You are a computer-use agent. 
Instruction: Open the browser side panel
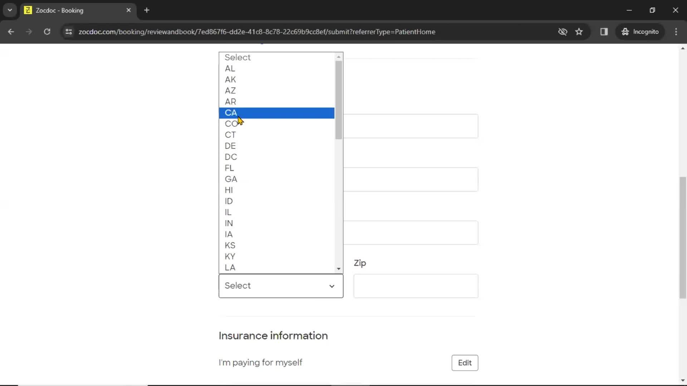coord(604,32)
